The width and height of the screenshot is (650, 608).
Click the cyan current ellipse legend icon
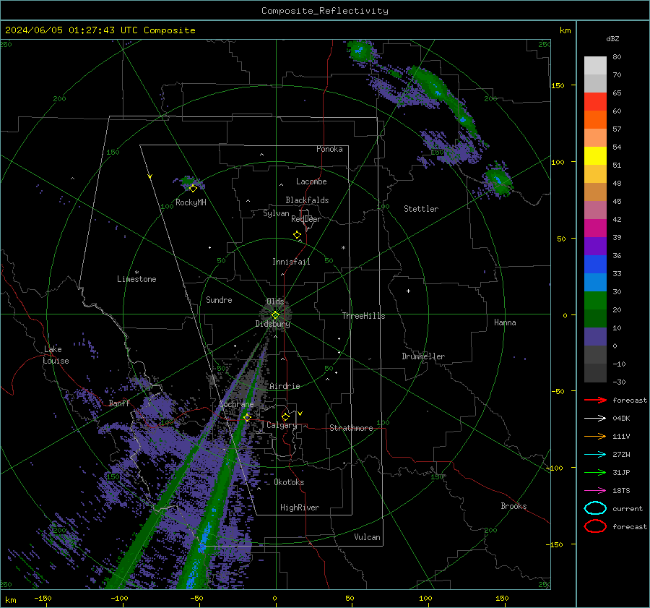595,508
